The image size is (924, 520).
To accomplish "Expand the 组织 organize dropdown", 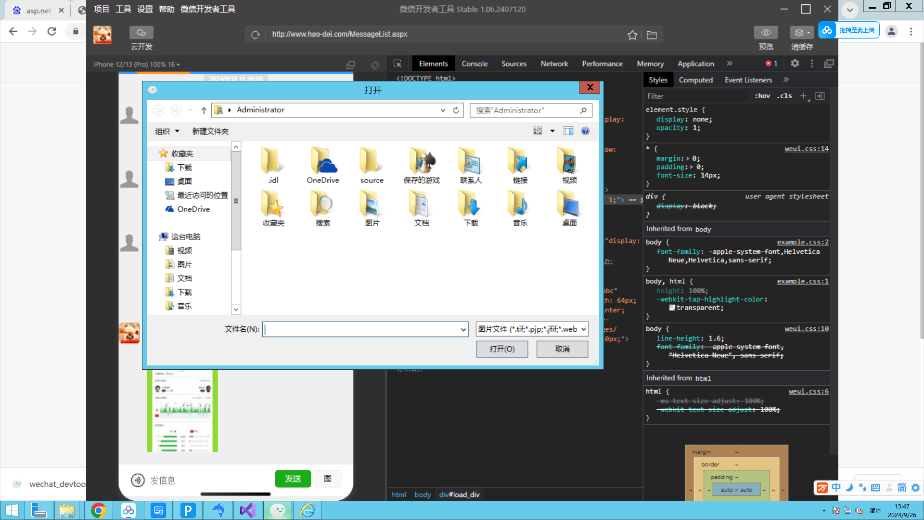I will 167,131.
